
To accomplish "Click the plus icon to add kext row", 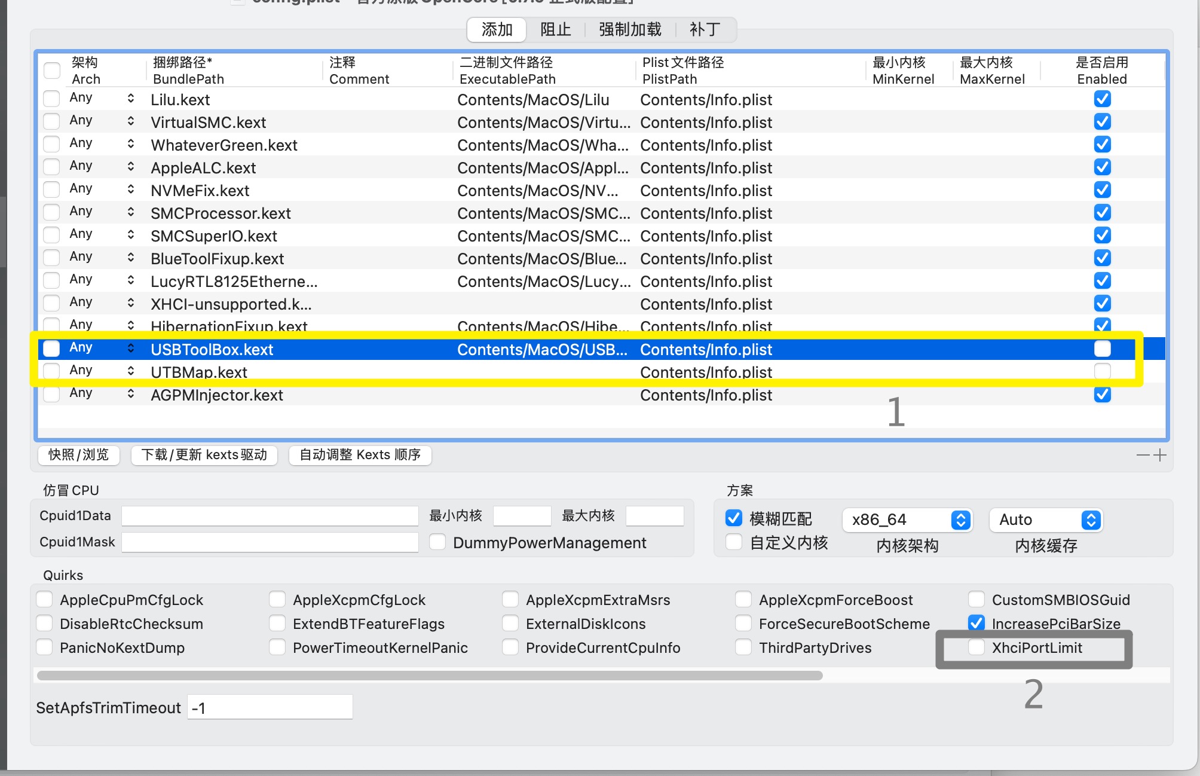I will pos(1160,456).
